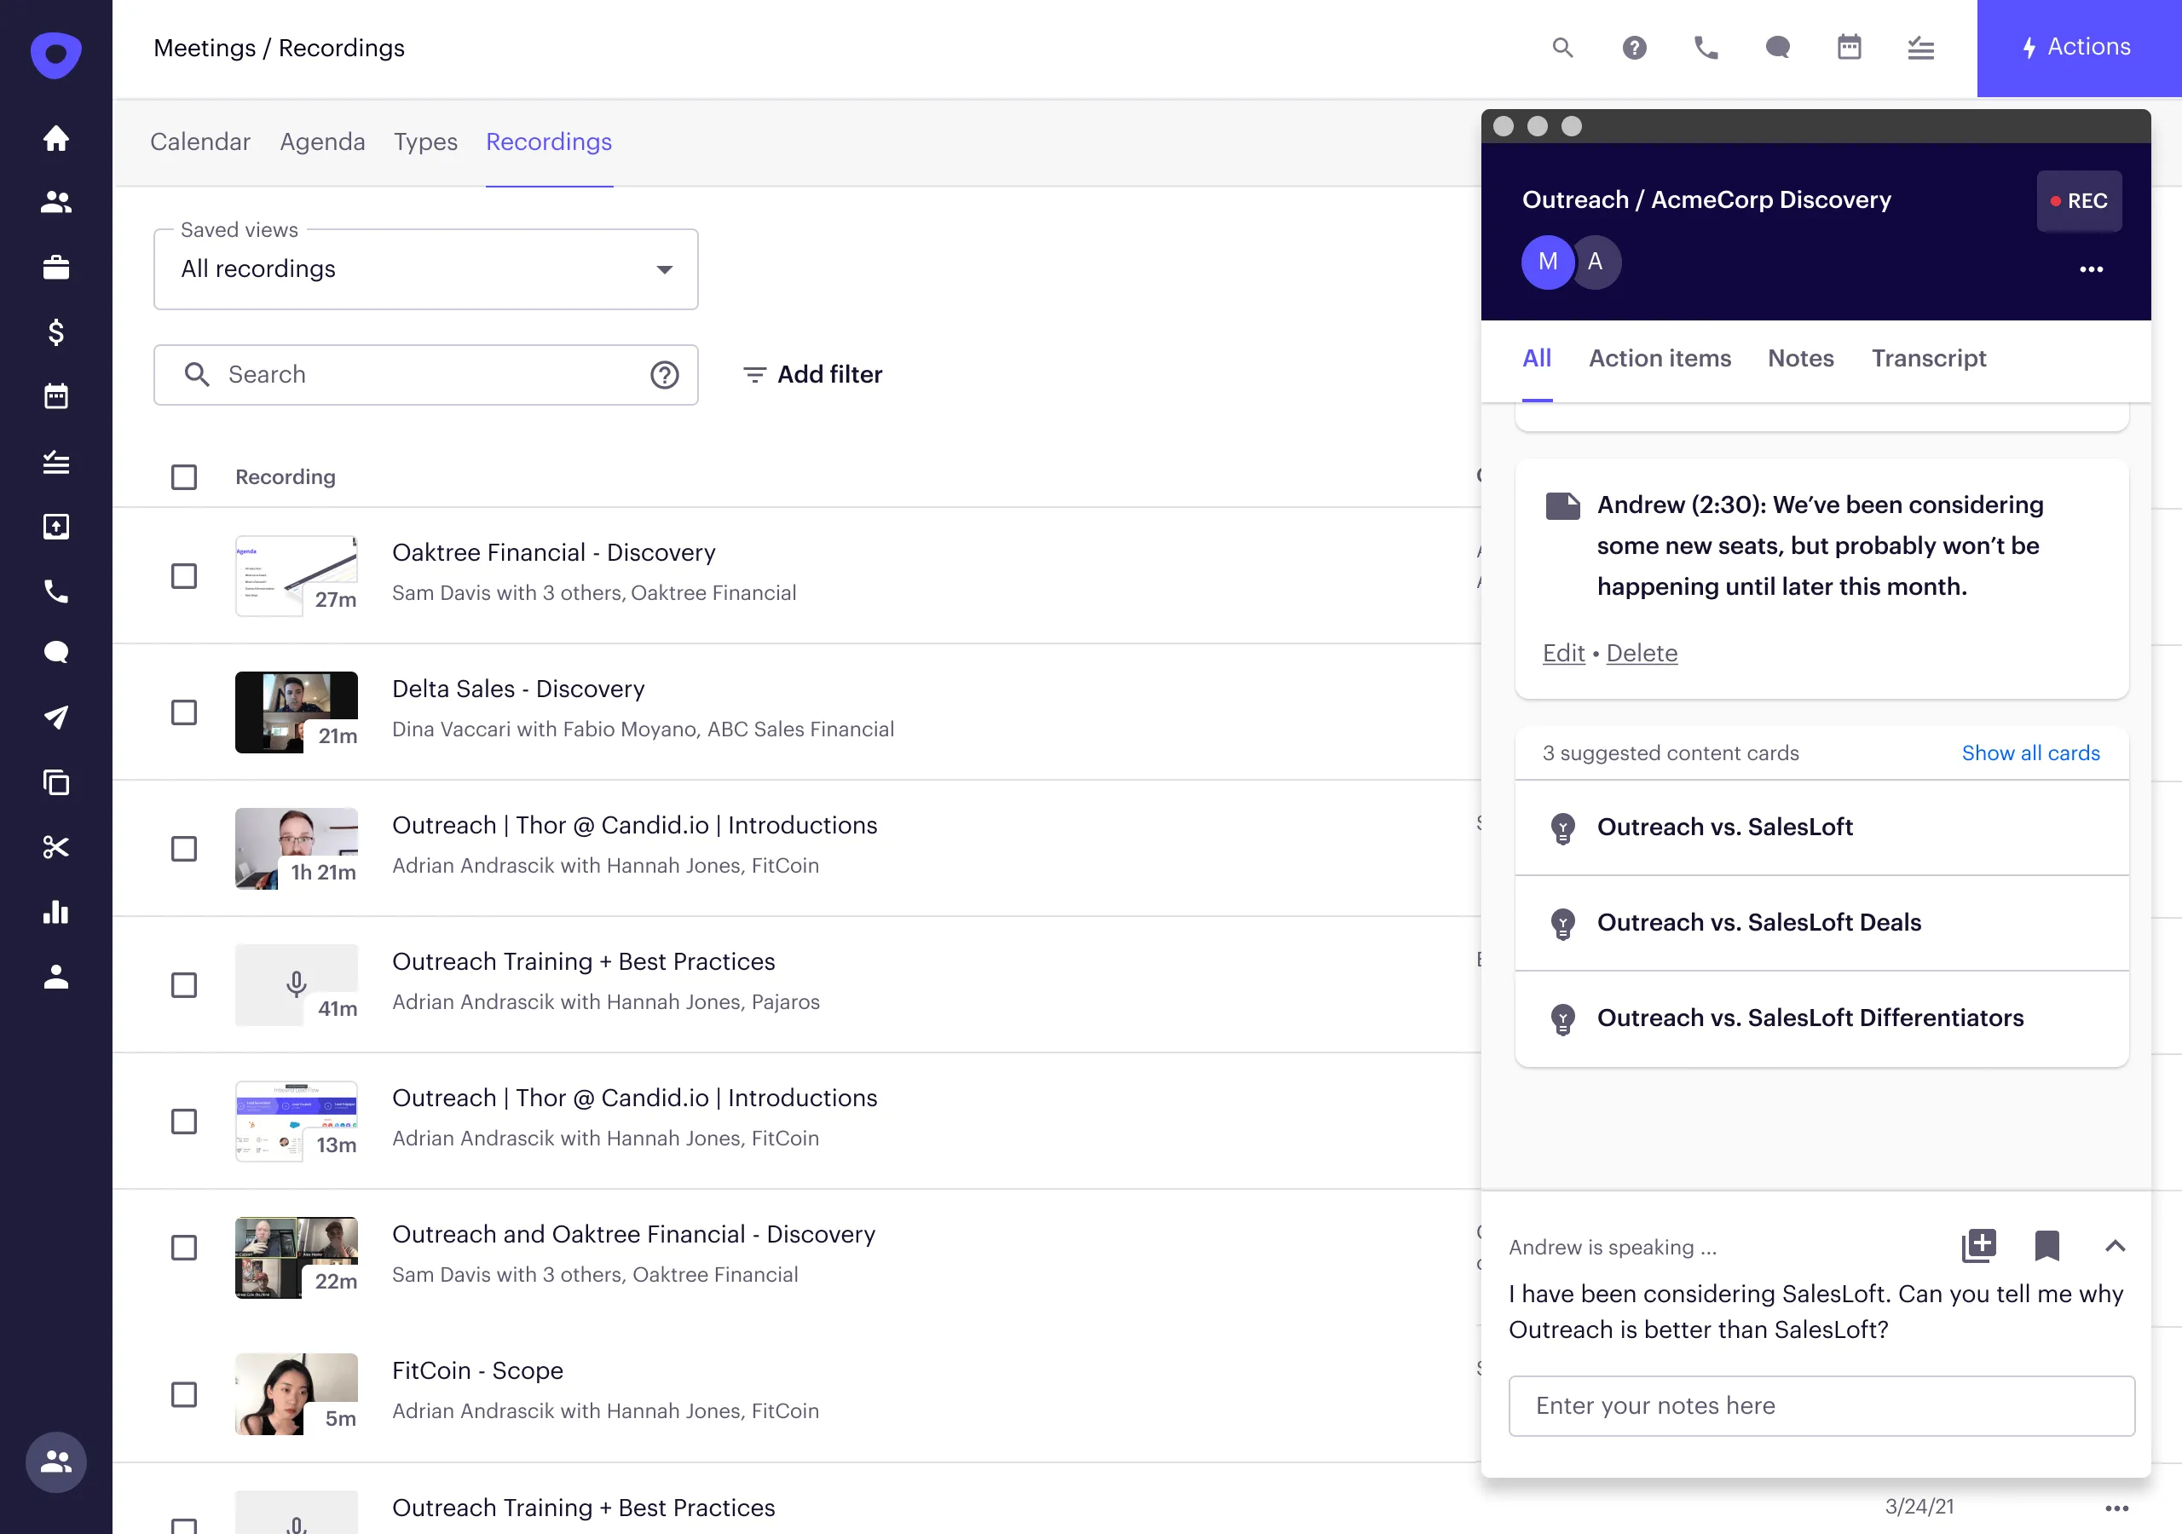
Task: Click the bar chart Reports icon
Action: coord(56,912)
